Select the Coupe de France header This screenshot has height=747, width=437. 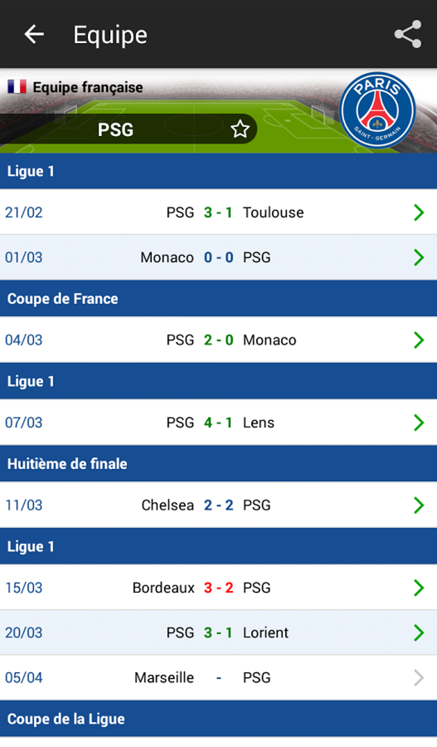(63, 298)
